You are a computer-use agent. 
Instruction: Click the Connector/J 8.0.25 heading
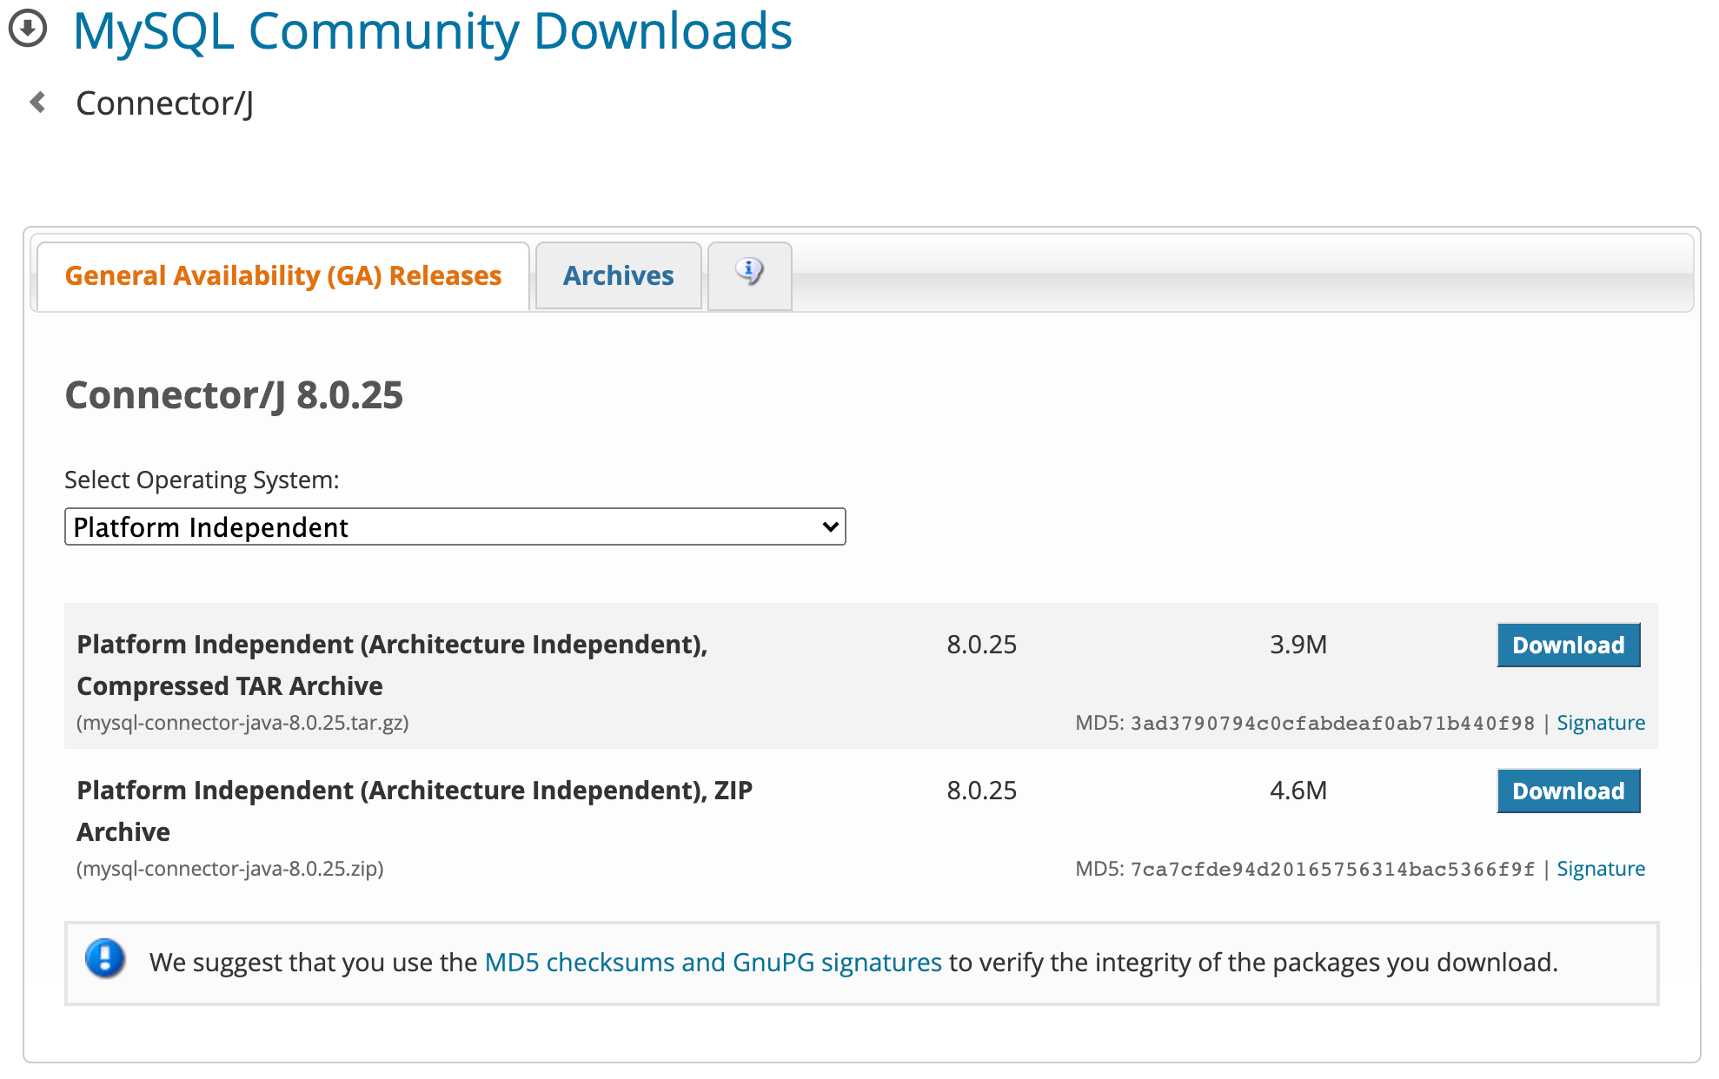click(234, 395)
